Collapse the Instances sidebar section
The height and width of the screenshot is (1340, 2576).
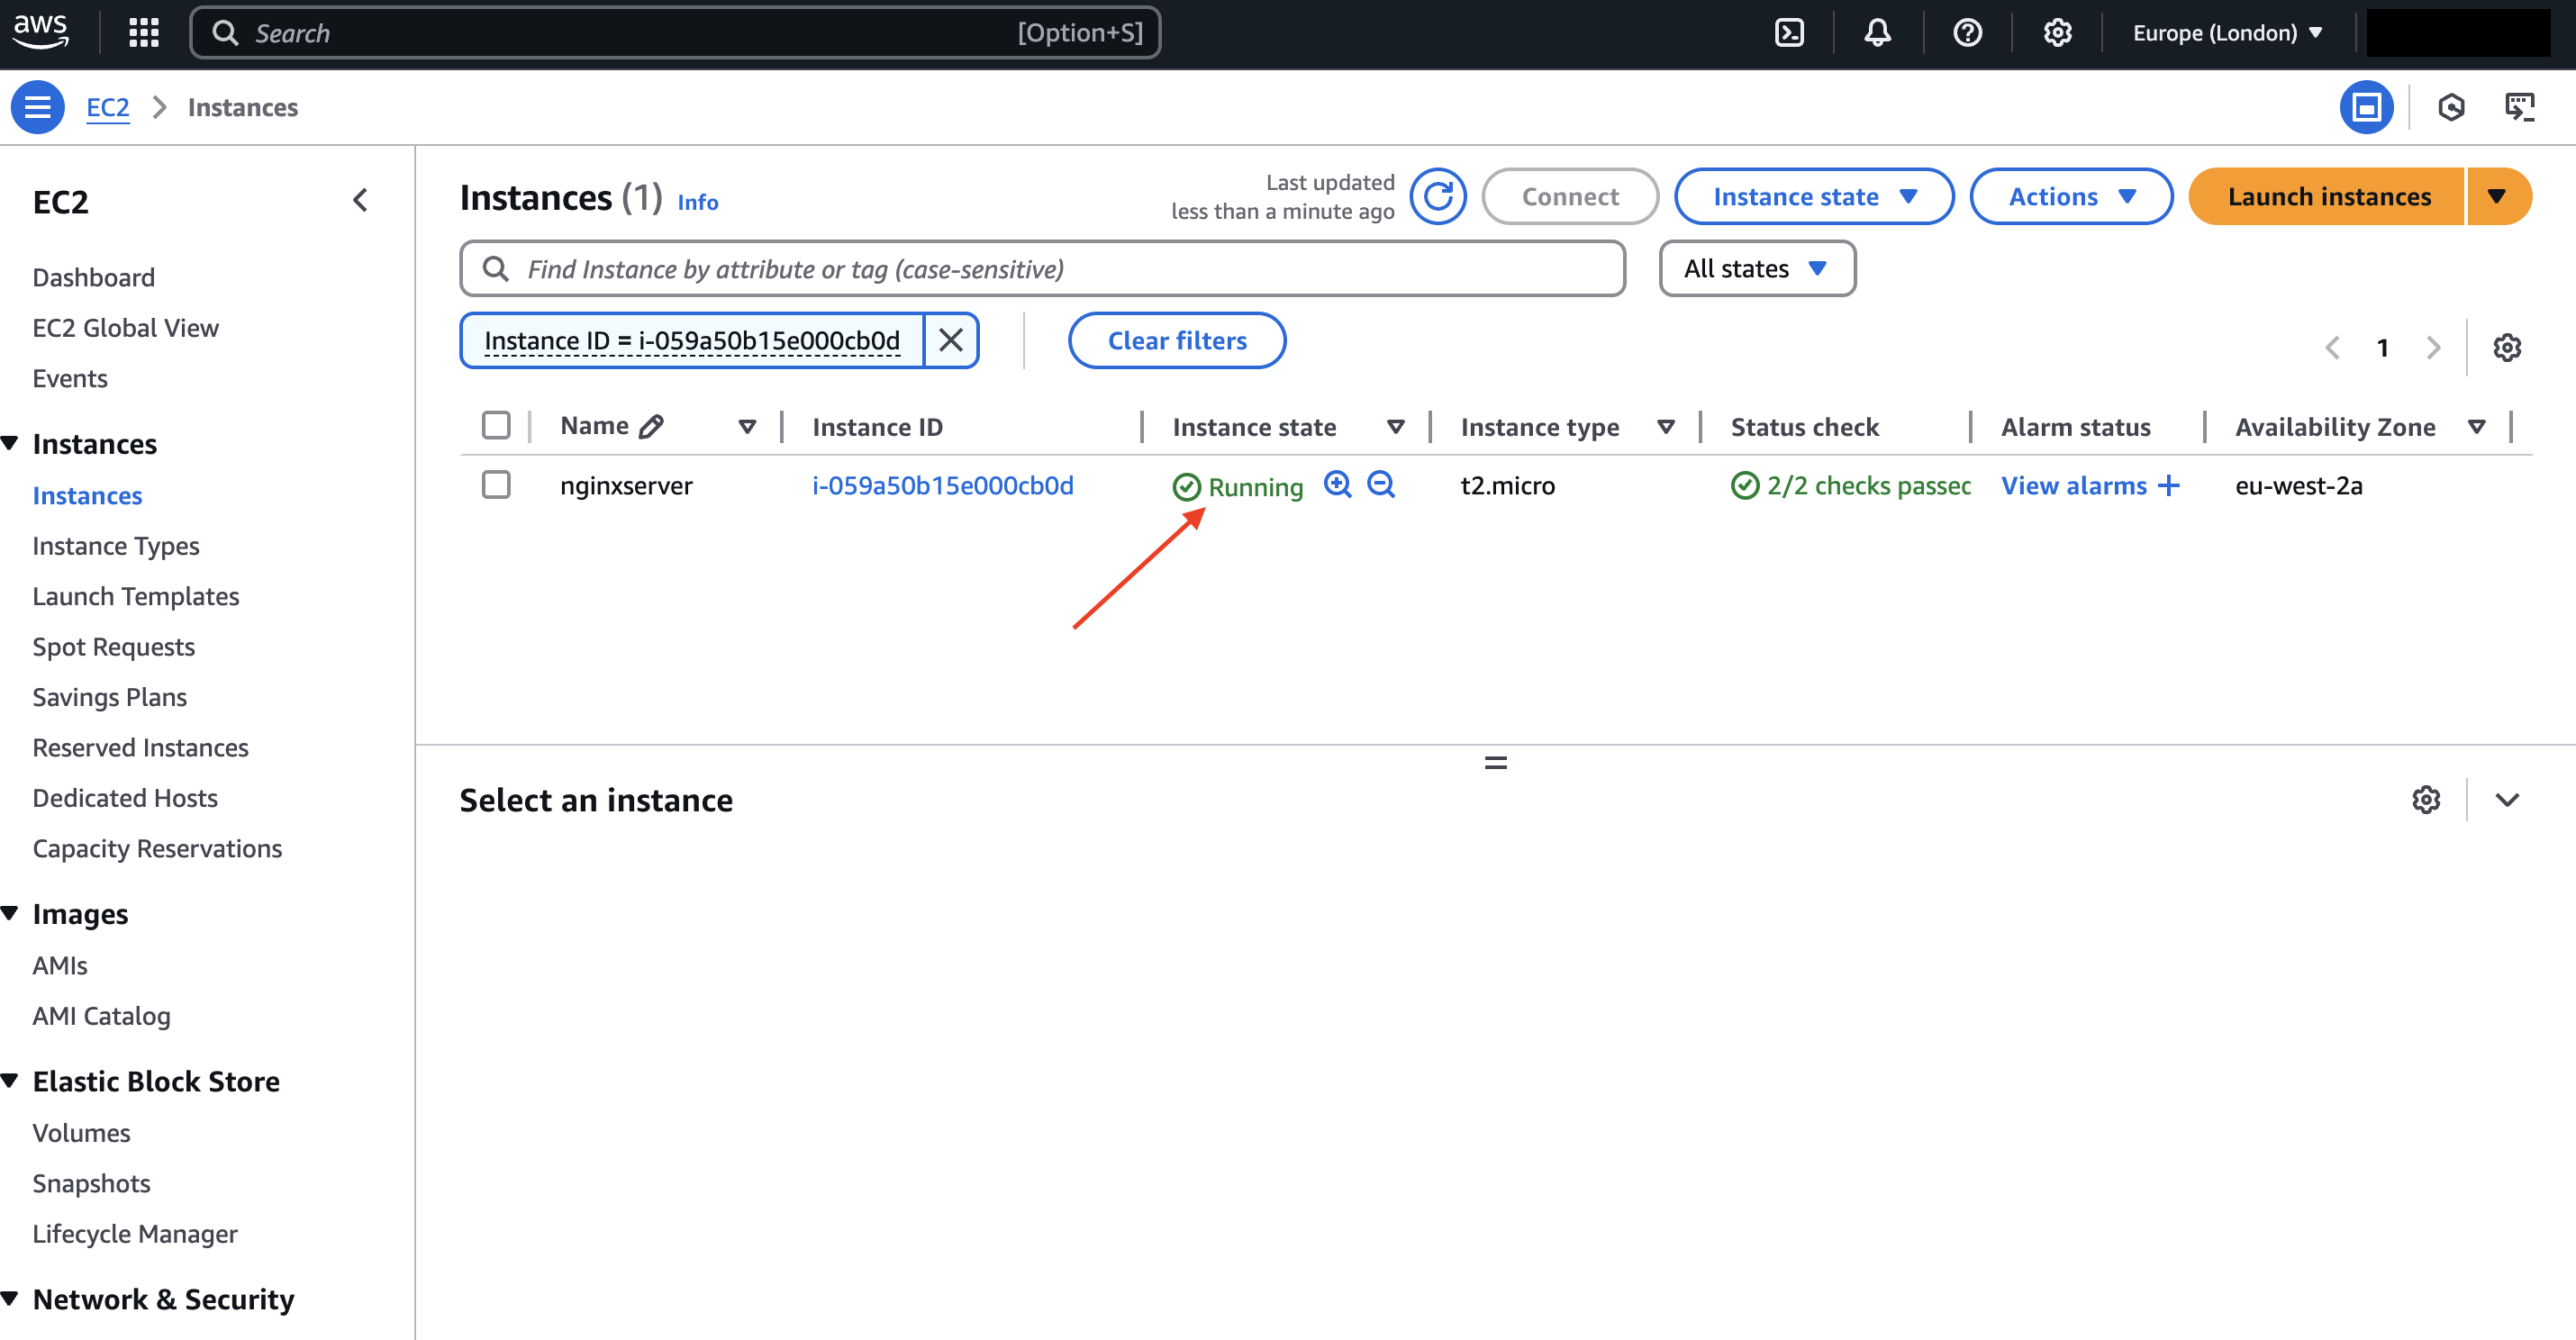click(10, 443)
